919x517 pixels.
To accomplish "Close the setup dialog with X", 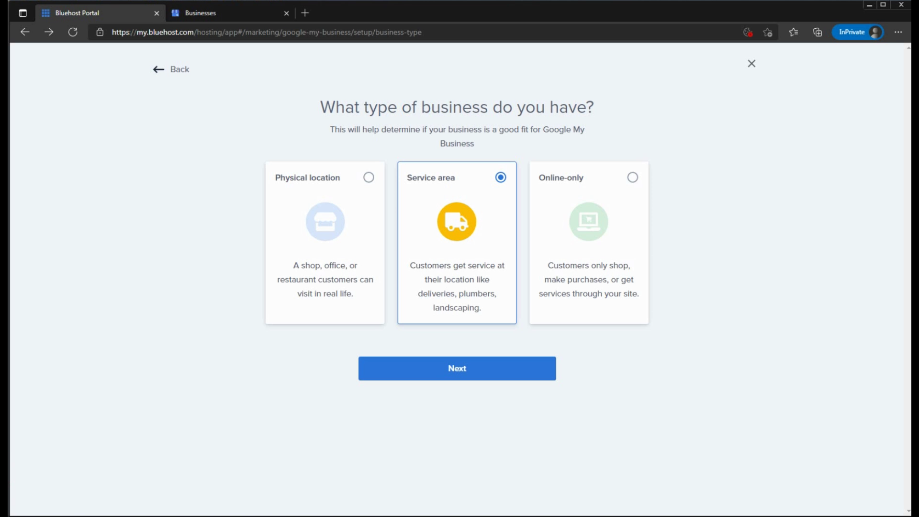I will click(x=751, y=64).
